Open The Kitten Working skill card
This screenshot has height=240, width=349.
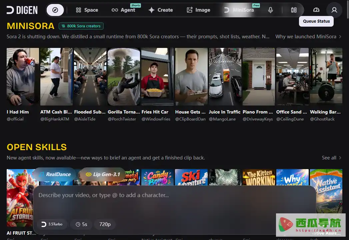click(259, 177)
